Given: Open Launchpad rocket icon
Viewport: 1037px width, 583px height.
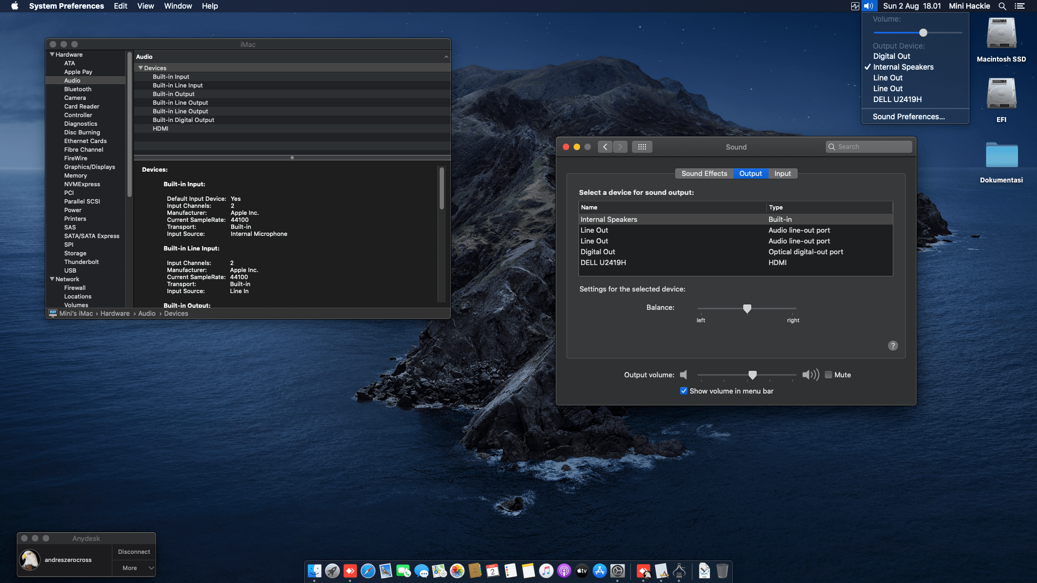Looking at the screenshot, I should (x=332, y=571).
